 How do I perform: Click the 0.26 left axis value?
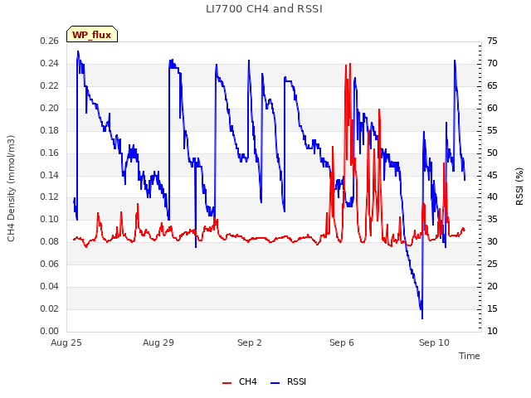coord(50,41)
